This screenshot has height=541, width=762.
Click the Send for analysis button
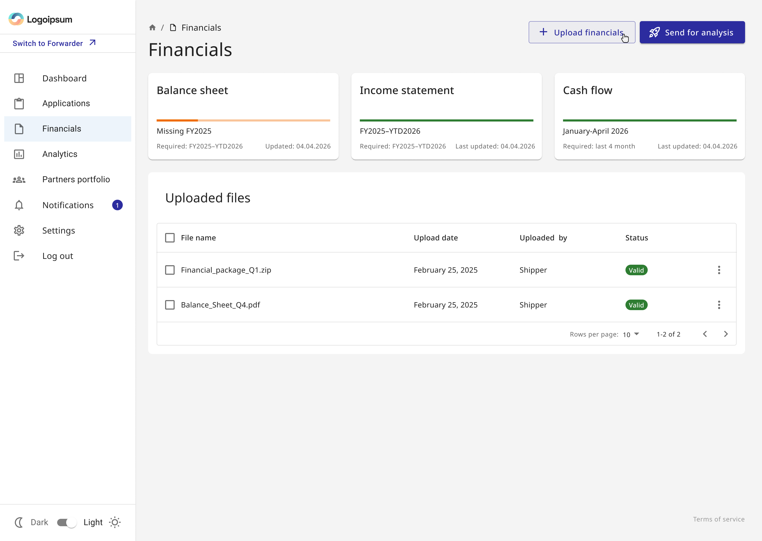692,32
